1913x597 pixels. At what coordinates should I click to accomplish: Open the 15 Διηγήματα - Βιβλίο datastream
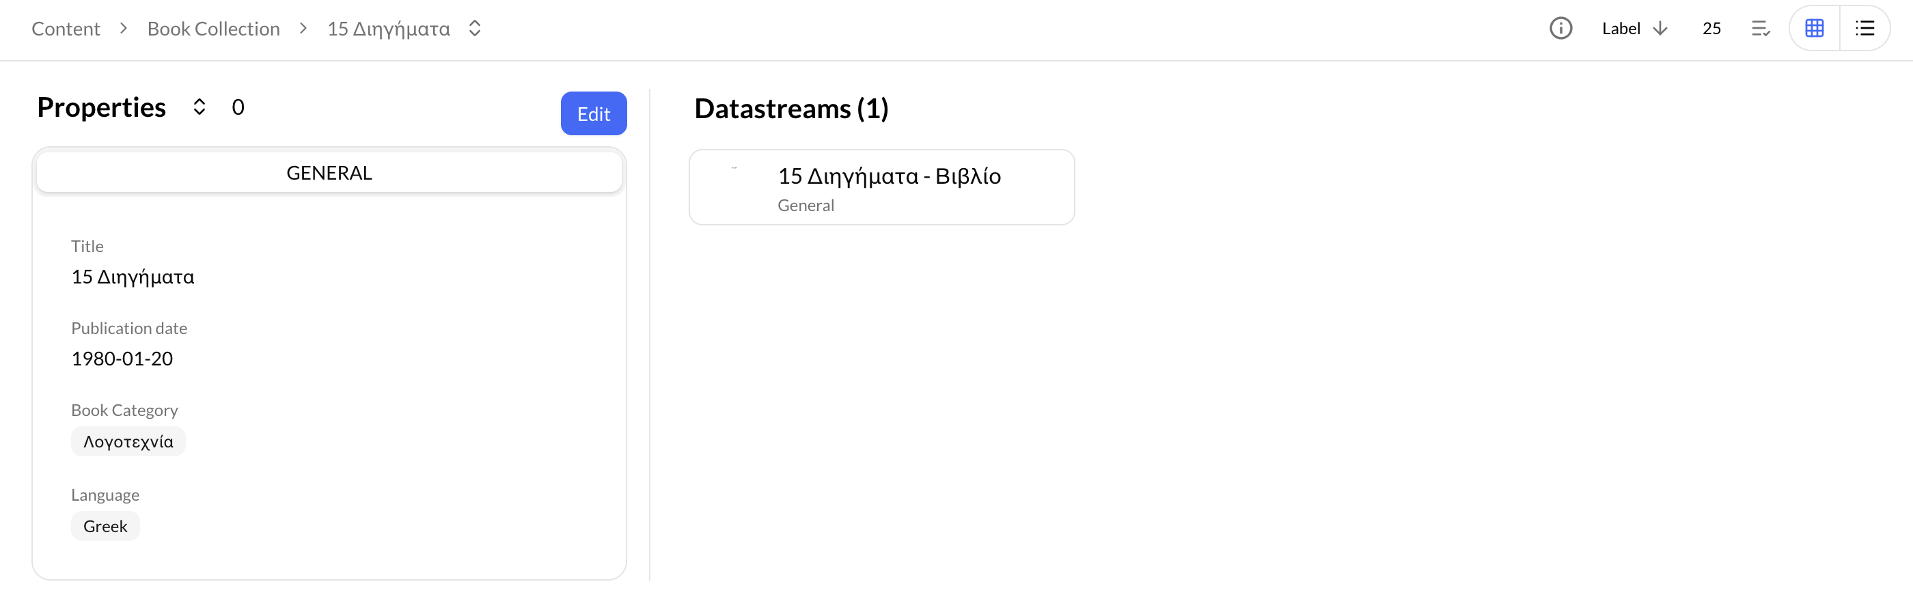pyautogui.click(x=889, y=177)
